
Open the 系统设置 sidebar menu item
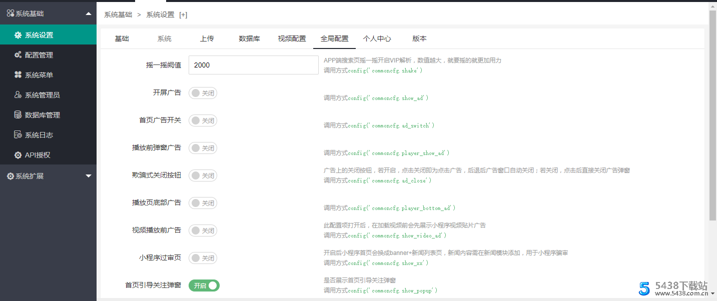point(37,35)
